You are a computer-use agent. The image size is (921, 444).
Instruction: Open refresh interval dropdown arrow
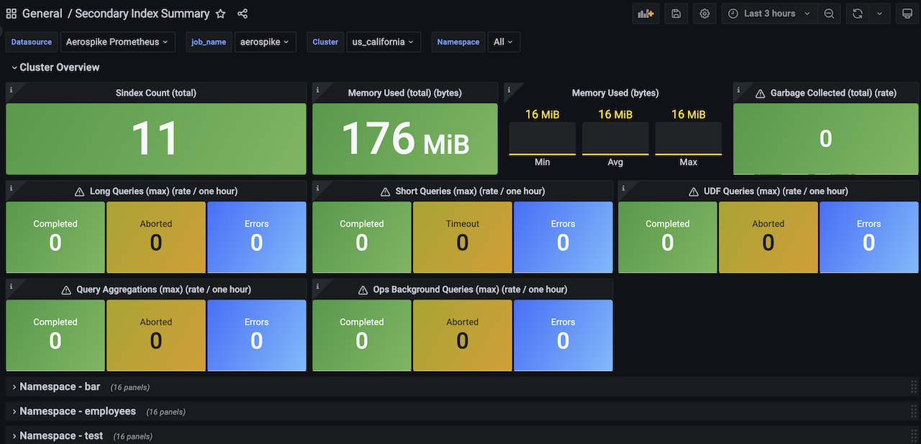879,14
